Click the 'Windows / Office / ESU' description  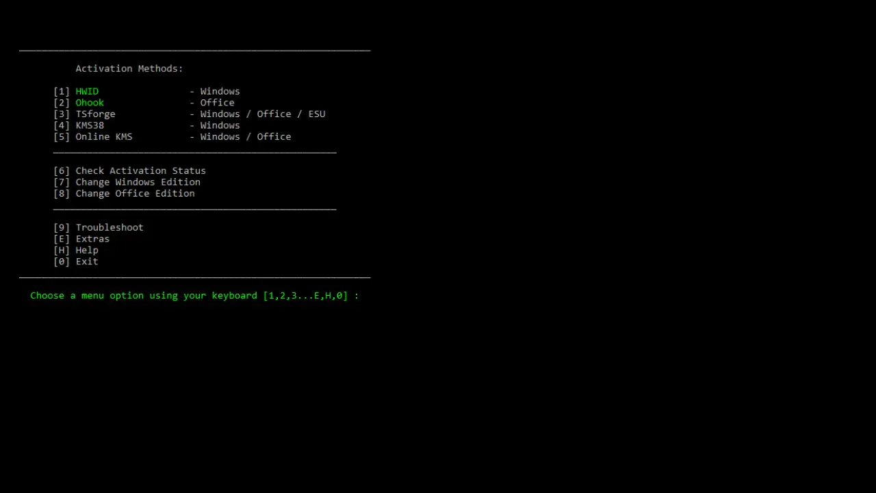tap(263, 114)
